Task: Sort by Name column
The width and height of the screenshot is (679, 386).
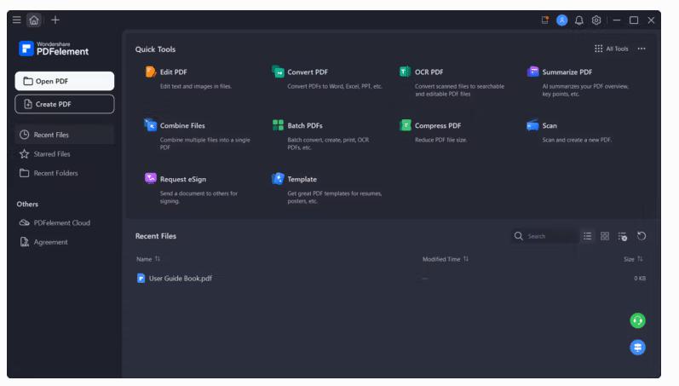Action: click(x=148, y=259)
